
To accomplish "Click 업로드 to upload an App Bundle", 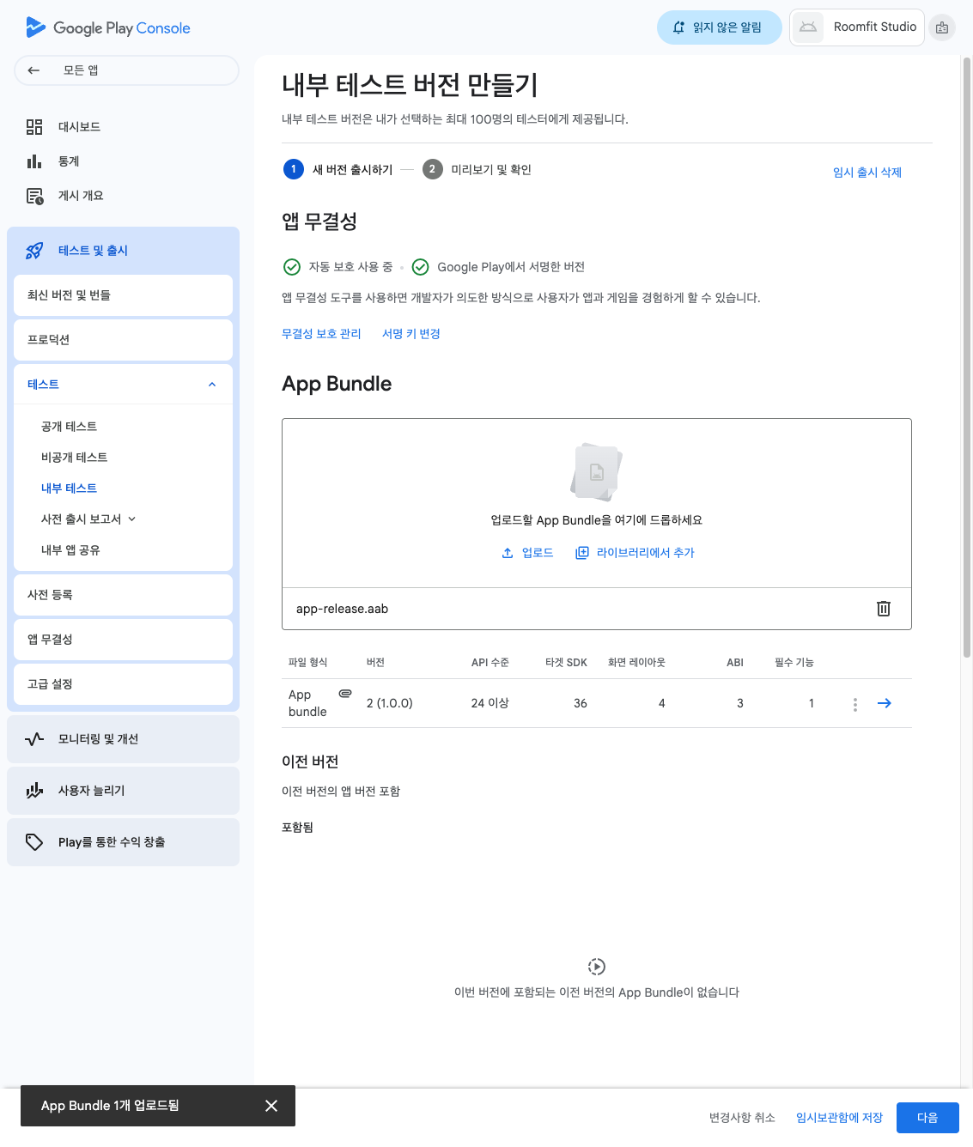I will point(528,553).
